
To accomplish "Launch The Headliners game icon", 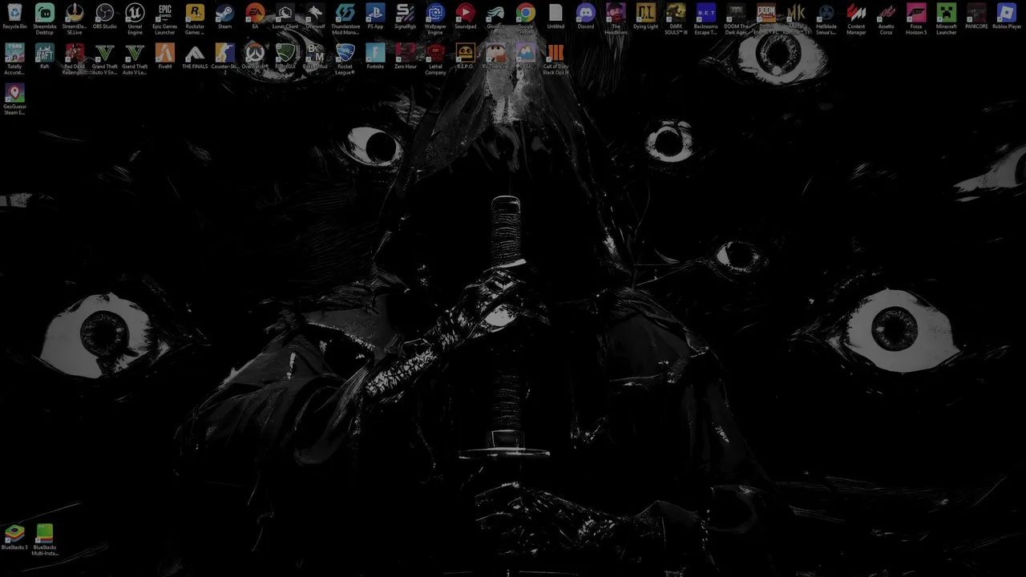I will pos(616,19).
